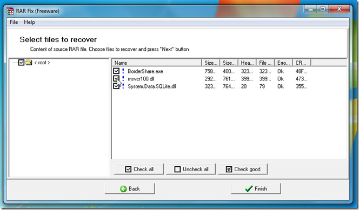Sort the file list by Name column
The height and width of the screenshot is (210, 359).
click(157, 63)
